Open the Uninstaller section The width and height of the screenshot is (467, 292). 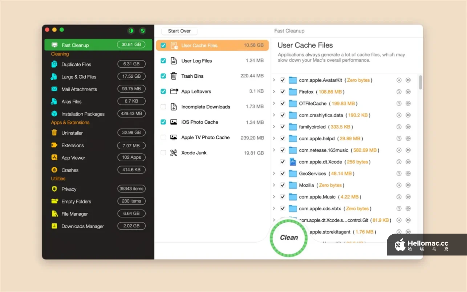(x=99, y=133)
